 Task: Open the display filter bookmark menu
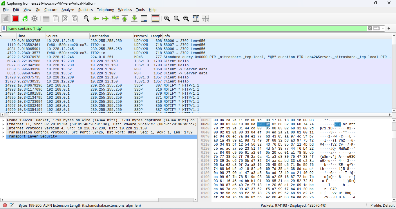(4, 28)
